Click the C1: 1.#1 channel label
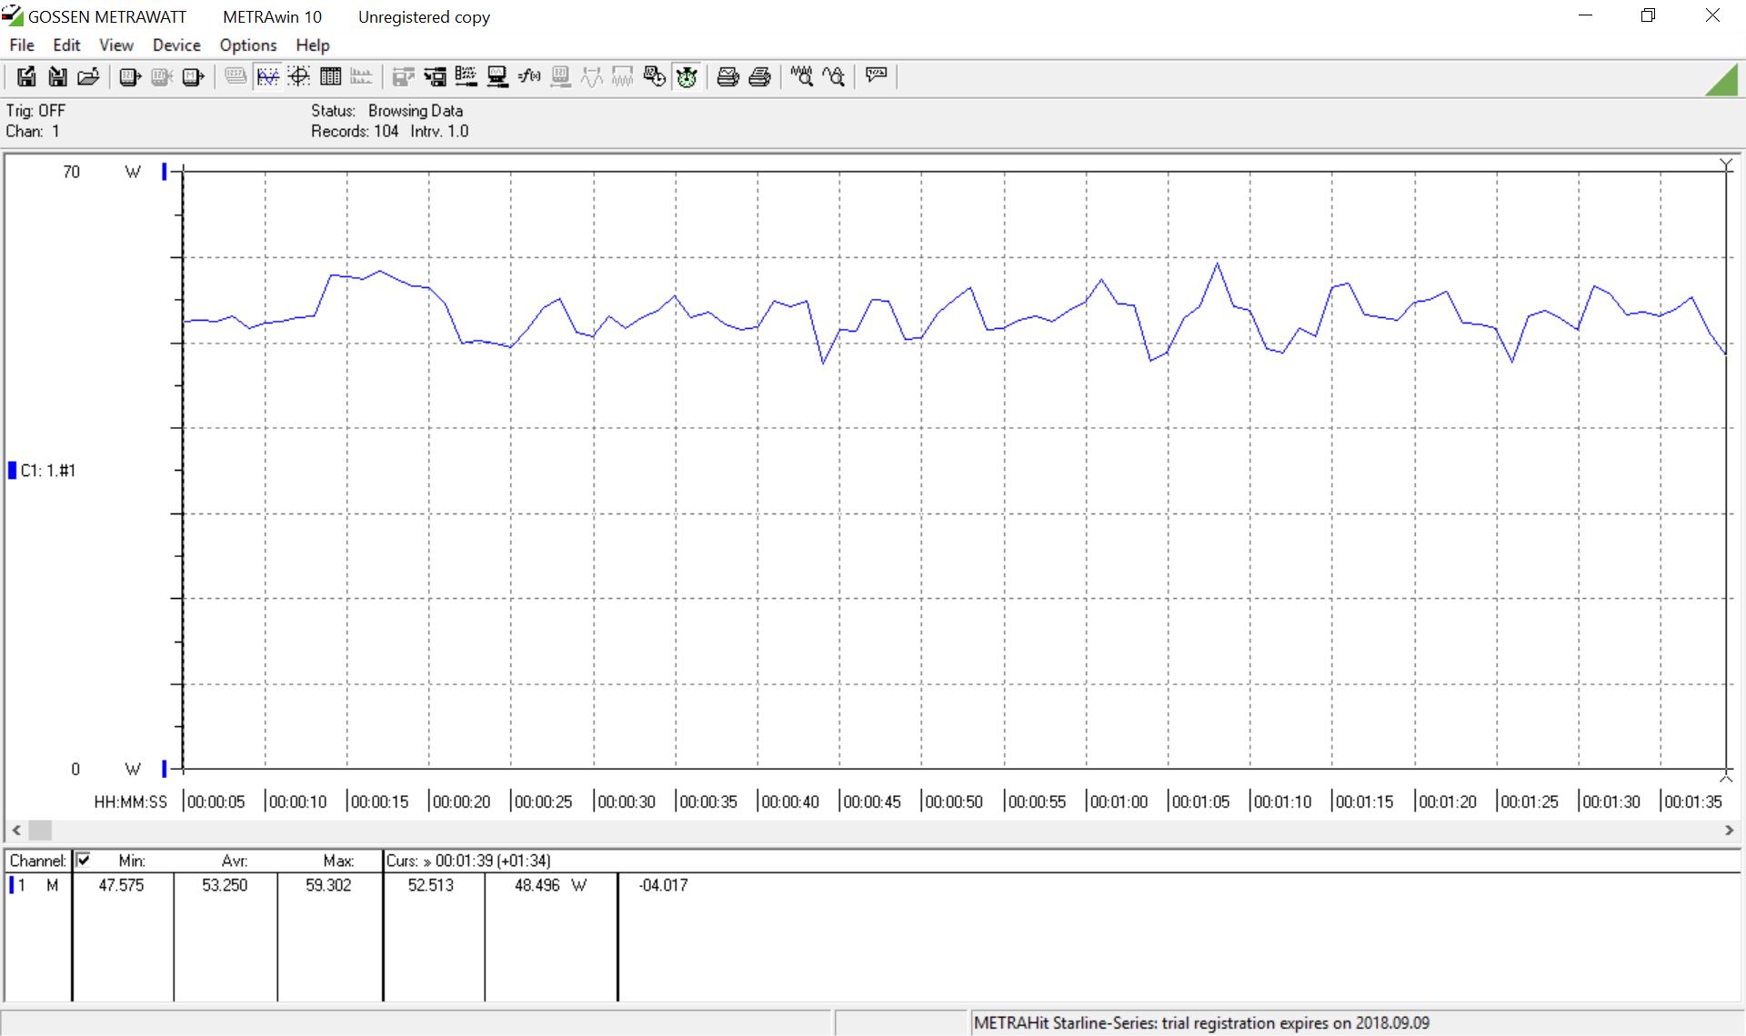Image resolution: width=1746 pixels, height=1036 pixels. (x=47, y=471)
